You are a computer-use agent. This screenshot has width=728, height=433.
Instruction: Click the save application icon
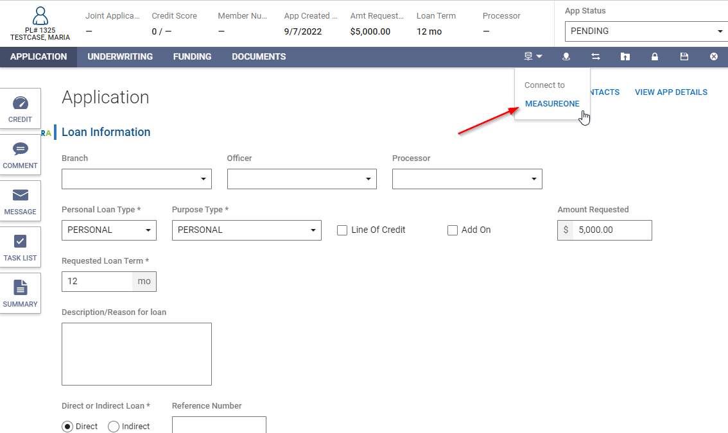[x=684, y=56]
